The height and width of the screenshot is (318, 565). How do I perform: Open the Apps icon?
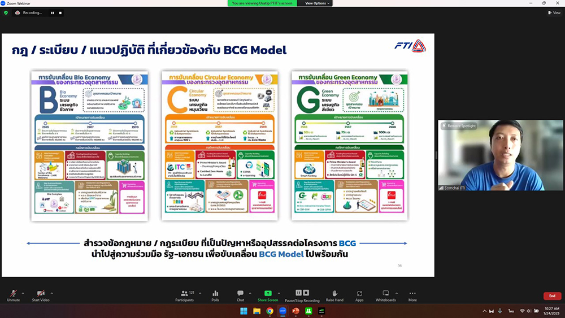pyautogui.click(x=359, y=294)
